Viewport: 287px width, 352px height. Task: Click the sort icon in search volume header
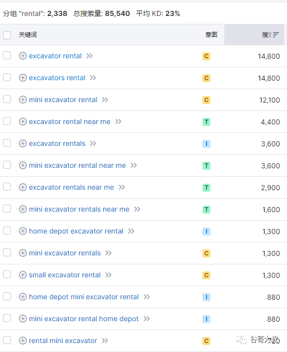pyautogui.click(x=276, y=34)
